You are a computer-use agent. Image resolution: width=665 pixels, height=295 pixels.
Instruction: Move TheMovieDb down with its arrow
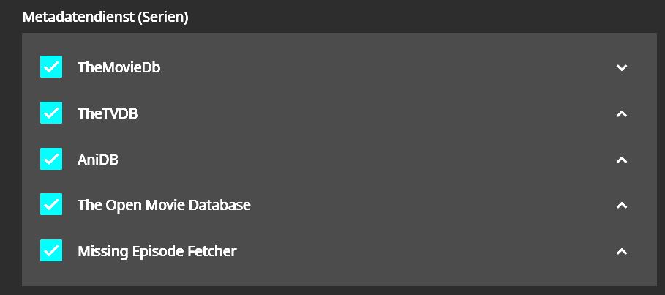[x=622, y=68]
